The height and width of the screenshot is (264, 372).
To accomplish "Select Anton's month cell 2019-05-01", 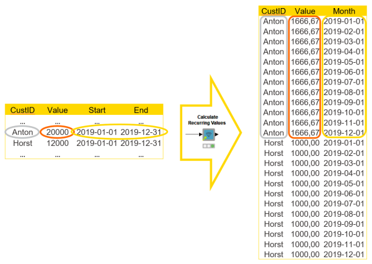I will (343, 62).
